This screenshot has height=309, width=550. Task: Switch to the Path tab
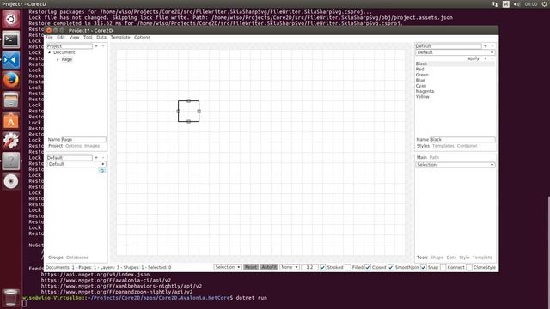[434, 158]
